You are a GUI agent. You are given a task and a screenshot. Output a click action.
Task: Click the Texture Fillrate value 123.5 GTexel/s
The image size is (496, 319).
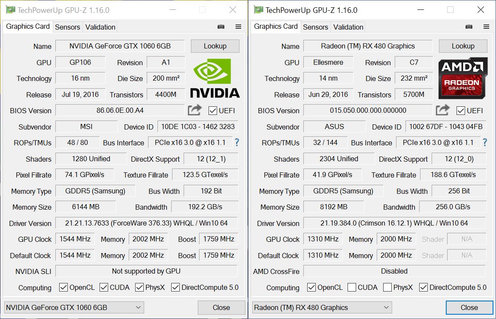[x=205, y=175]
